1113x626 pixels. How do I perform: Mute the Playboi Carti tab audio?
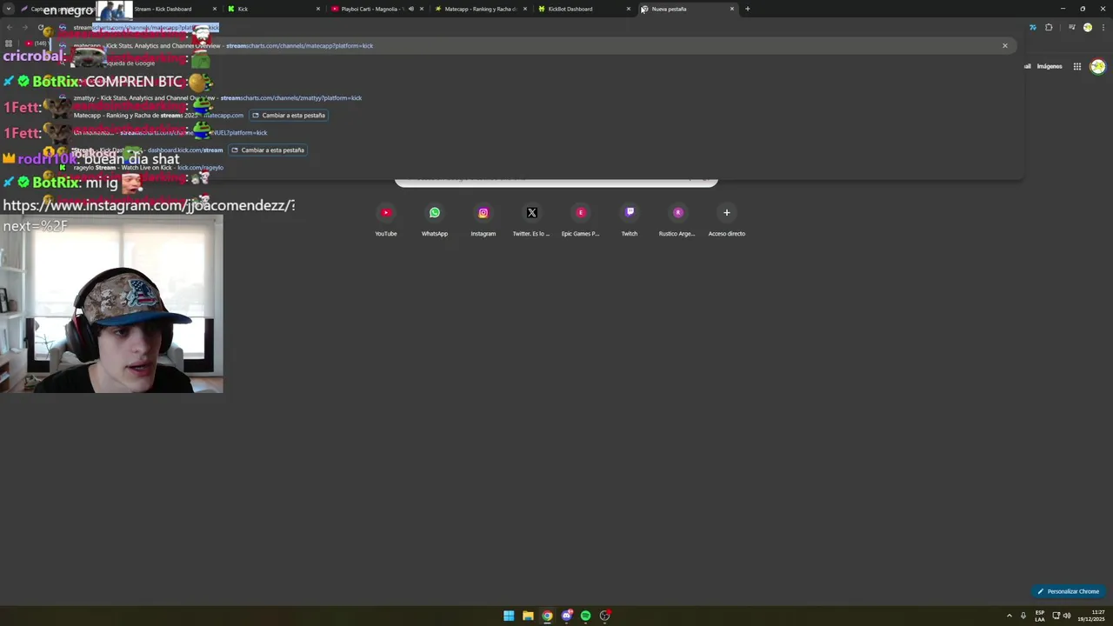point(411,9)
